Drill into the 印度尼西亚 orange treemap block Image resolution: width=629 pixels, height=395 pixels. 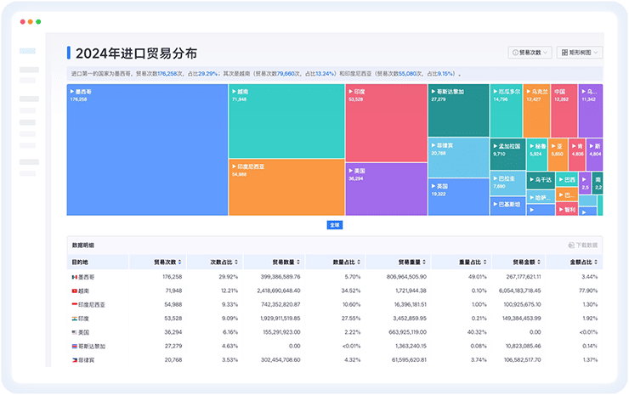click(x=286, y=187)
